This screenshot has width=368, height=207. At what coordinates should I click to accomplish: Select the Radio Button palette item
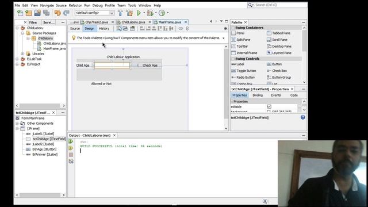243,77
